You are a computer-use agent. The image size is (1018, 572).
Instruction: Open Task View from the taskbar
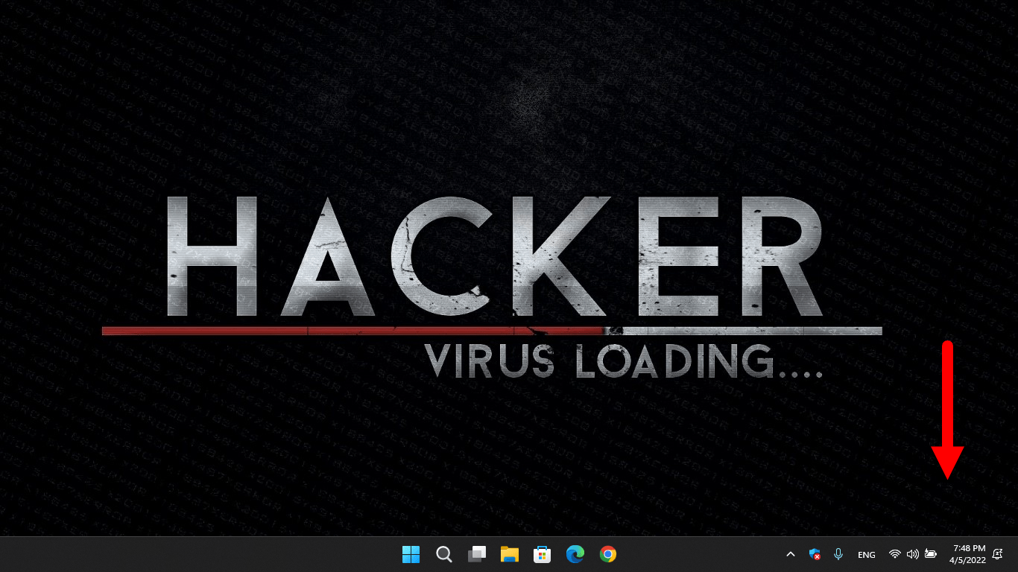pyautogui.click(x=477, y=554)
